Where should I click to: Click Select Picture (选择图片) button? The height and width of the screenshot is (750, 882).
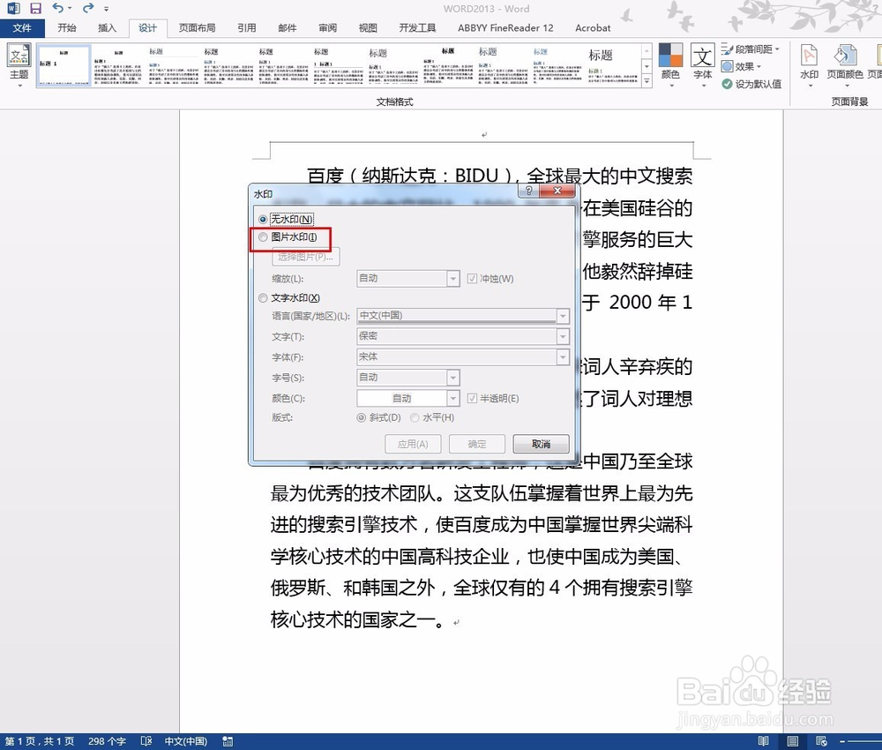click(305, 257)
